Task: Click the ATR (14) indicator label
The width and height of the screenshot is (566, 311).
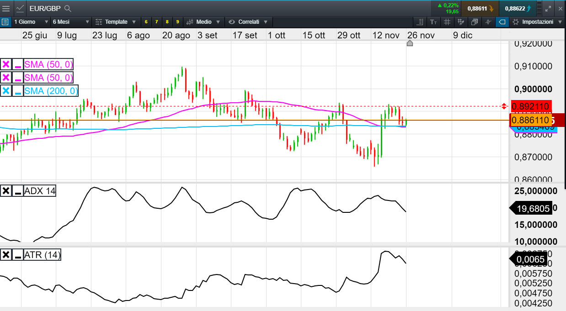Action: click(x=42, y=255)
